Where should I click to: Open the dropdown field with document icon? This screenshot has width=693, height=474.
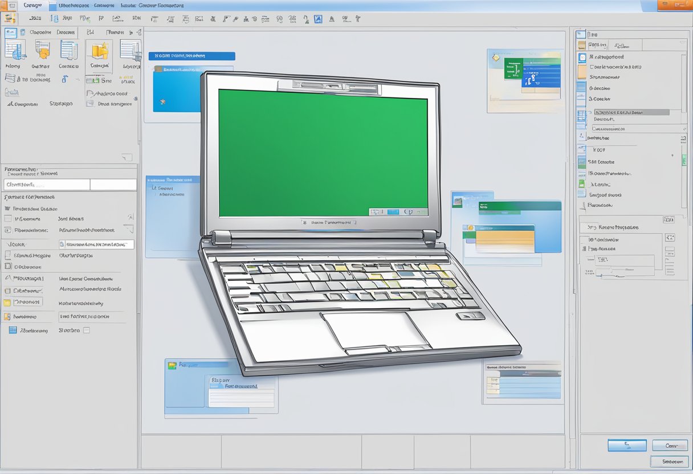[96, 244]
